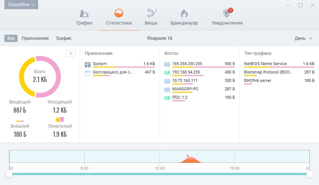
Task: Switch to the Приложения filter
Action: click(x=35, y=38)
